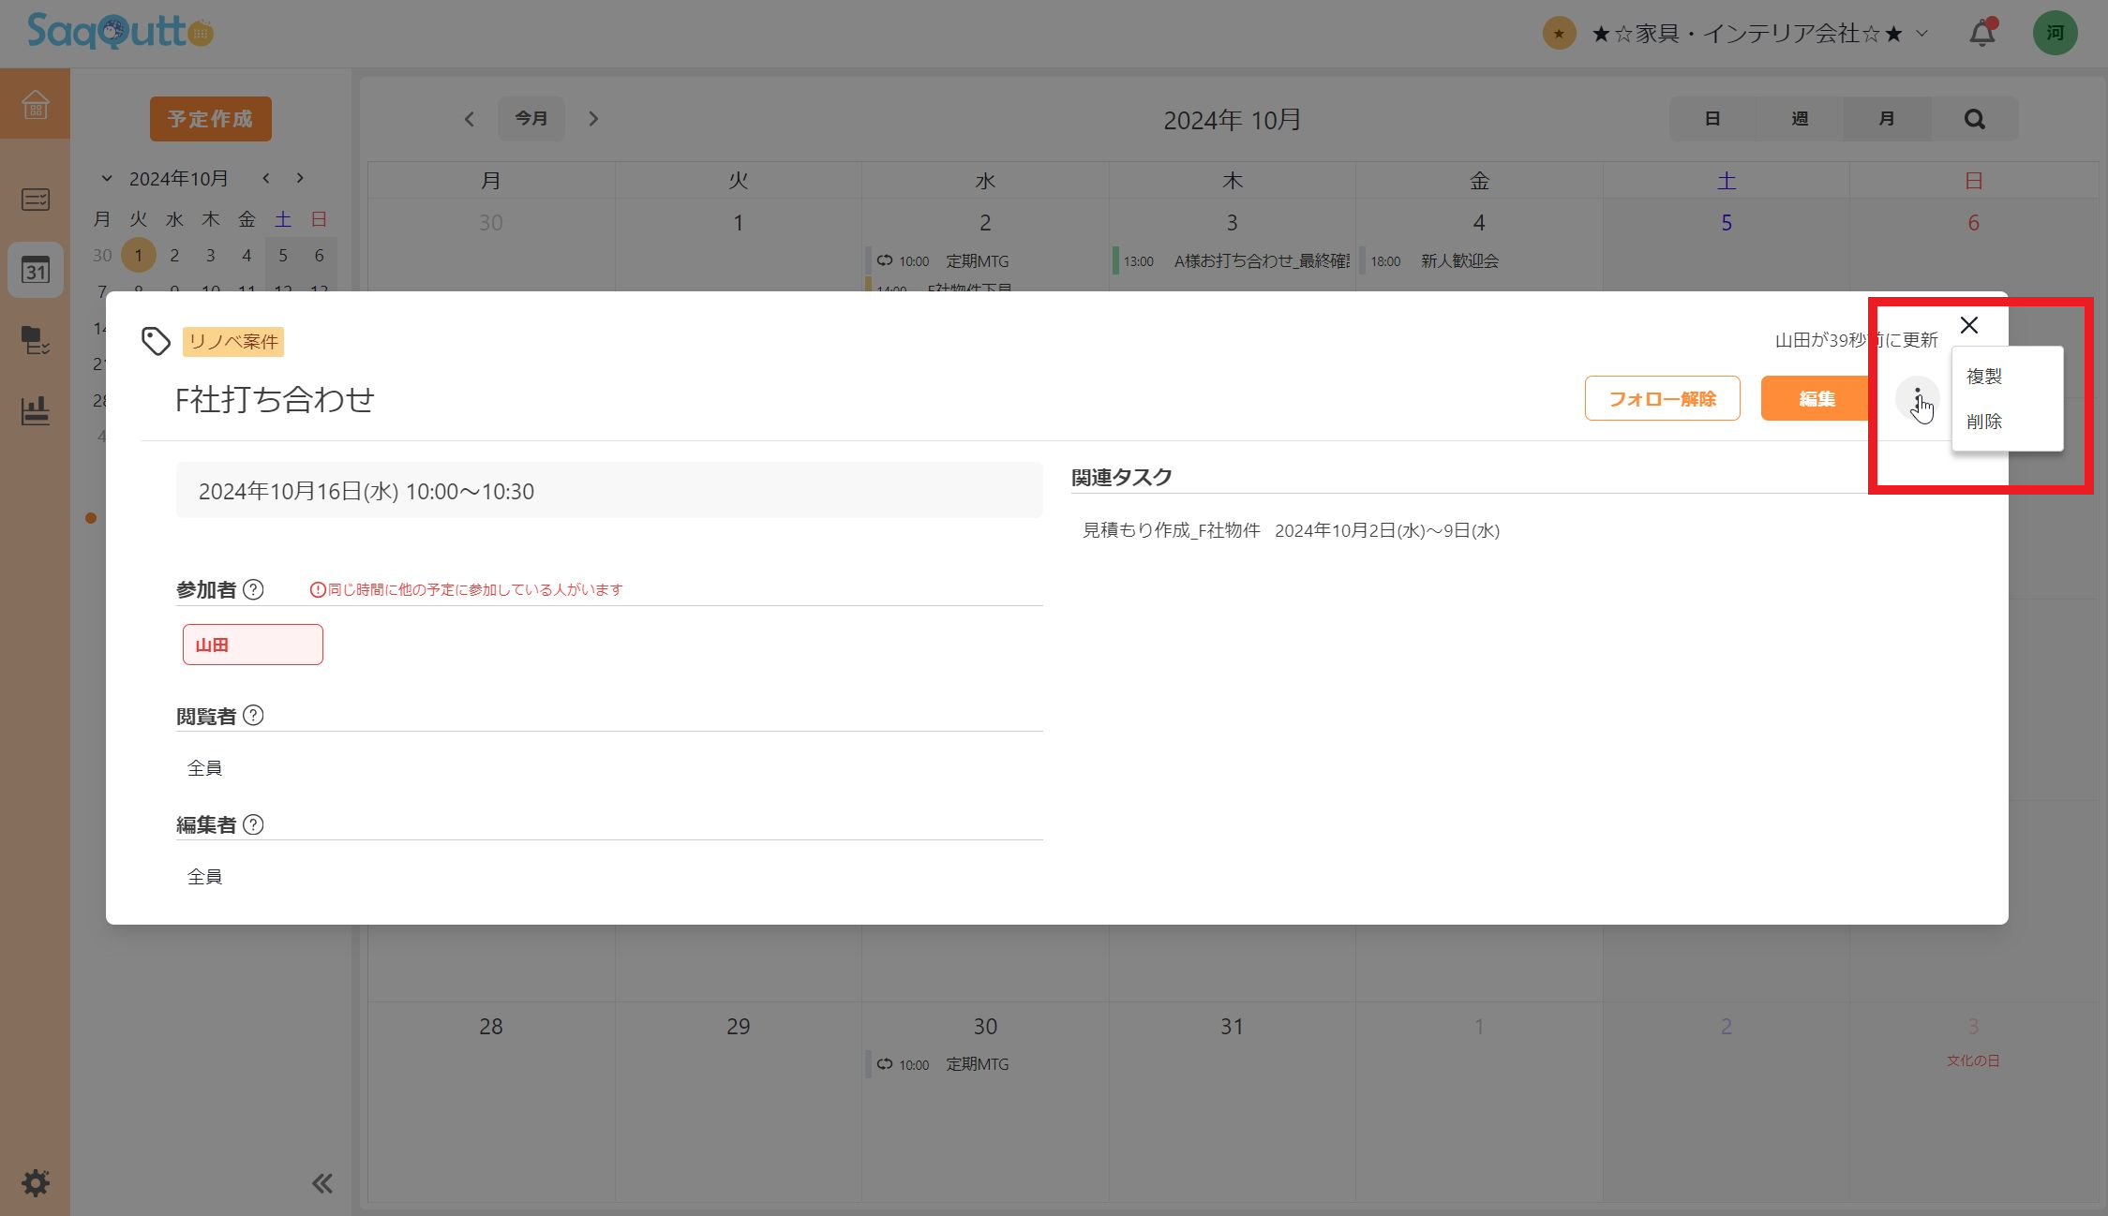Expand the company name dropdown

pyautogui.click(x=1922, y=34)
